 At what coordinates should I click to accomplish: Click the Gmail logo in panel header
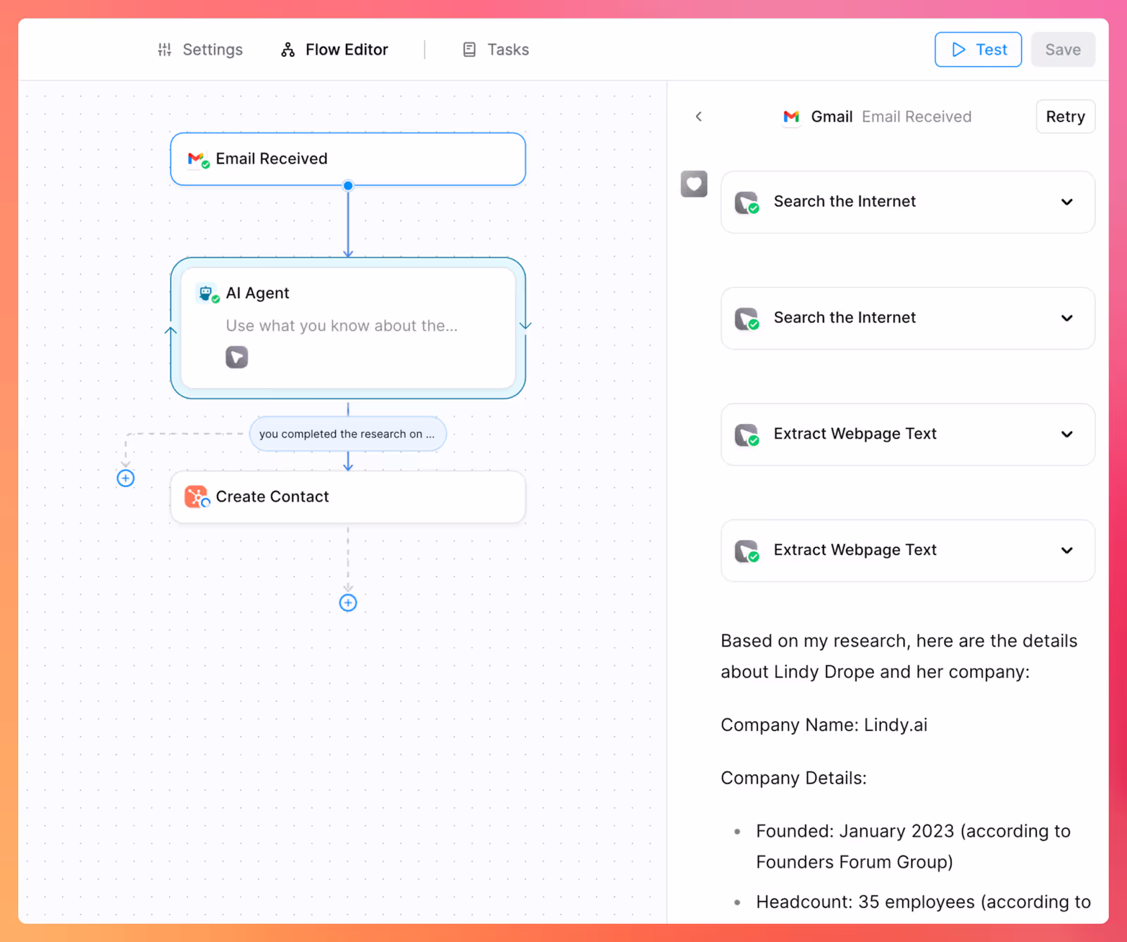tap(792, 117)
